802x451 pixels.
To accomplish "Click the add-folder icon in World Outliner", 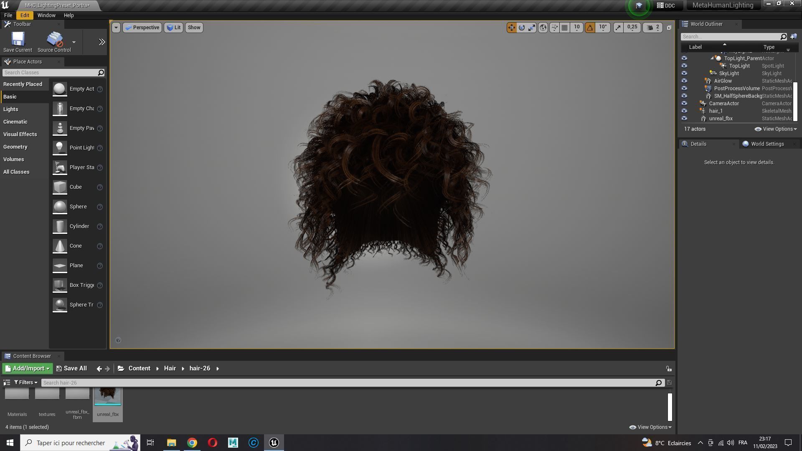I will point(793,37).
